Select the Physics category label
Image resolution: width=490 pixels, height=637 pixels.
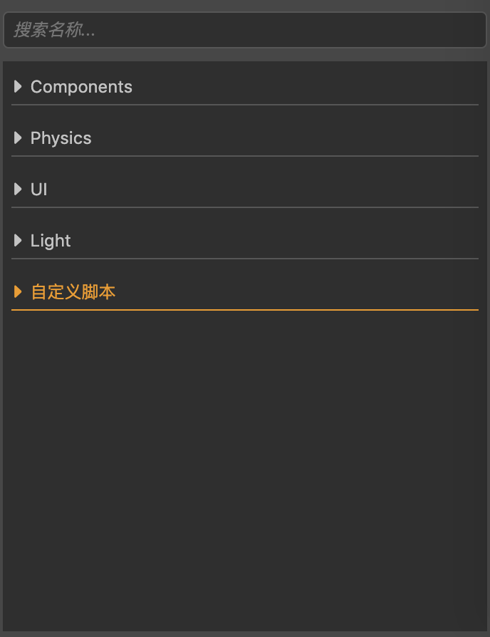pyautogui.click(x=61, y=138)
